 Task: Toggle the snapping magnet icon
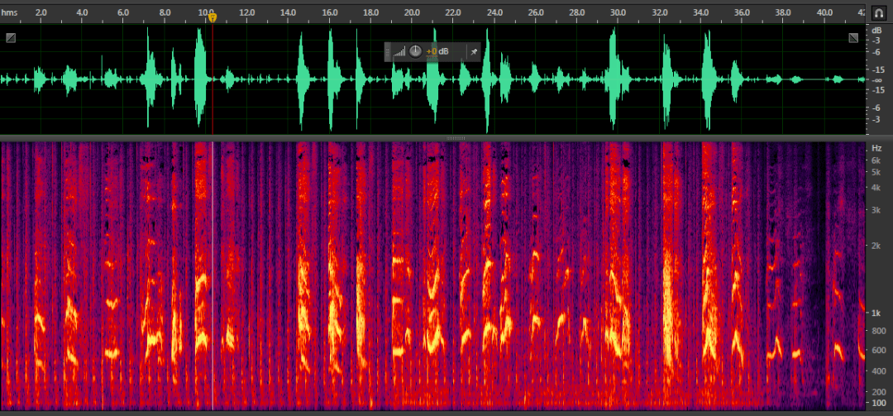pos(879,13)
